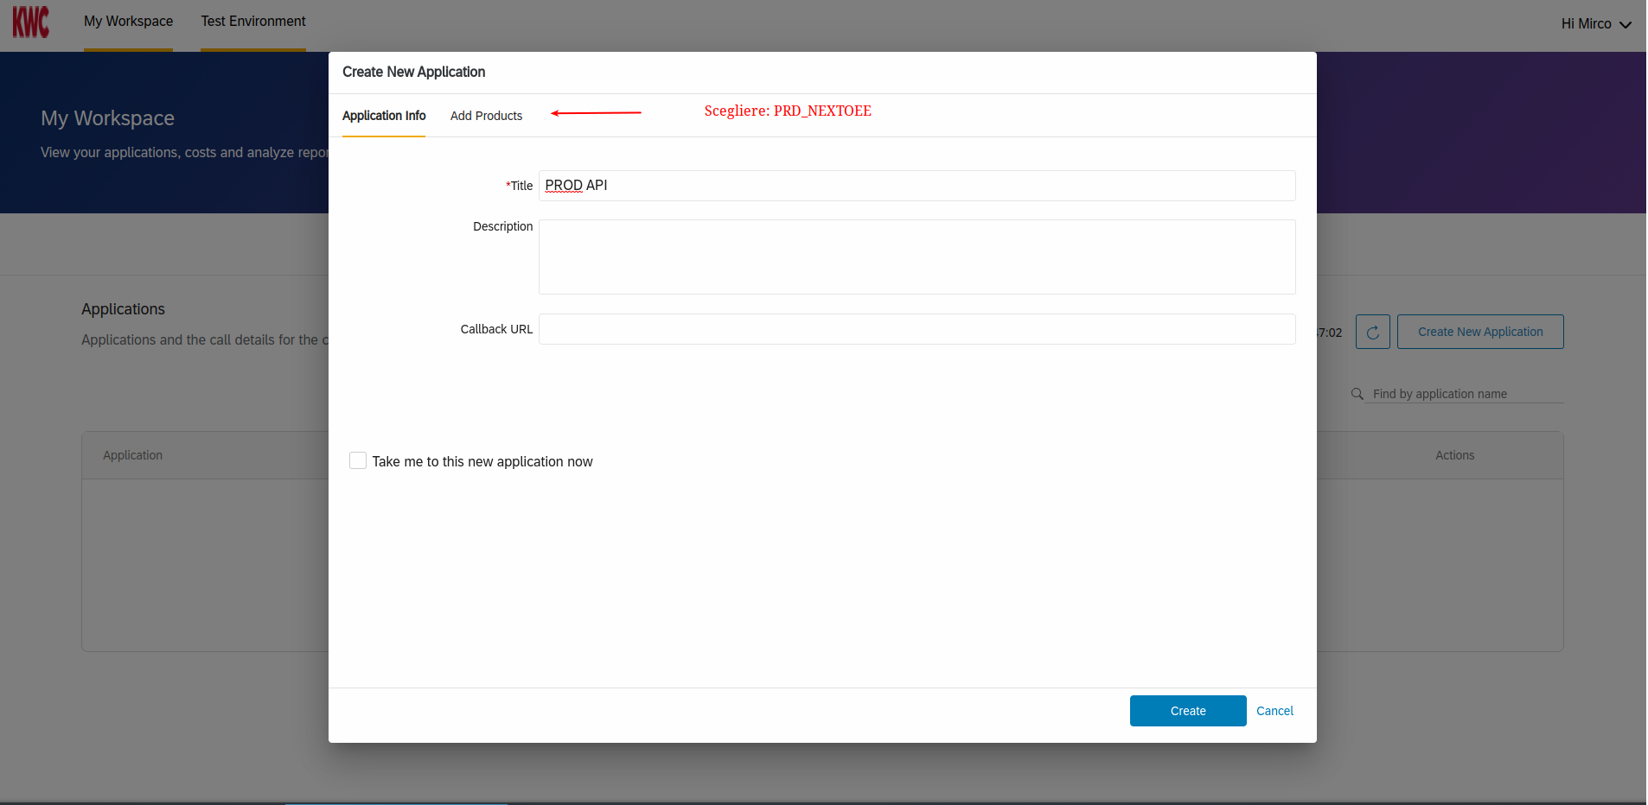Select the Application Info tab
Viewport: 1648px width, 805px height.
384,115
